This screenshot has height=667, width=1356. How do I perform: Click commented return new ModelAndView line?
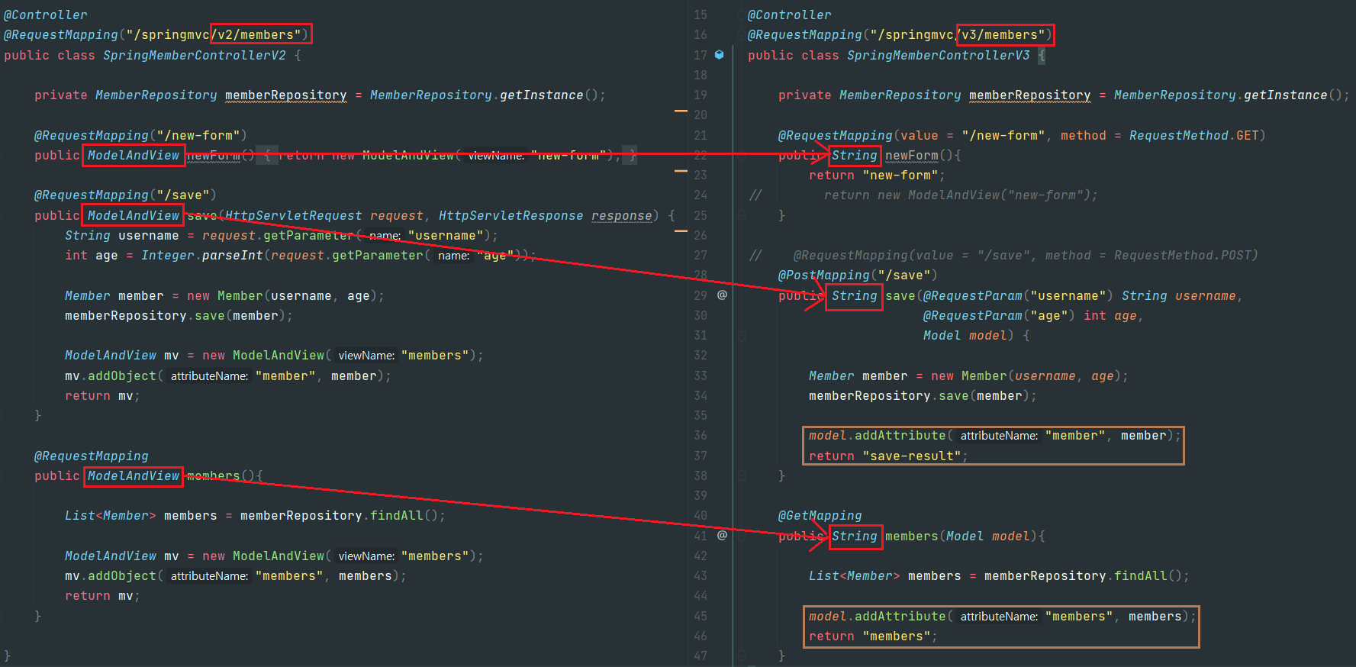961,195
